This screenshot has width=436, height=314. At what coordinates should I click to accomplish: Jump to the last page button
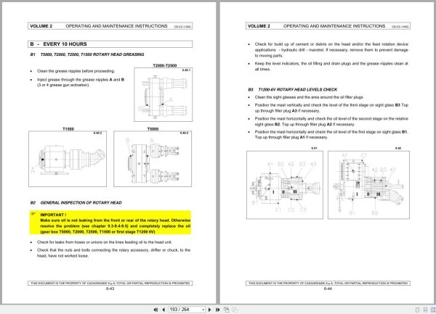[x=217, y=310]
